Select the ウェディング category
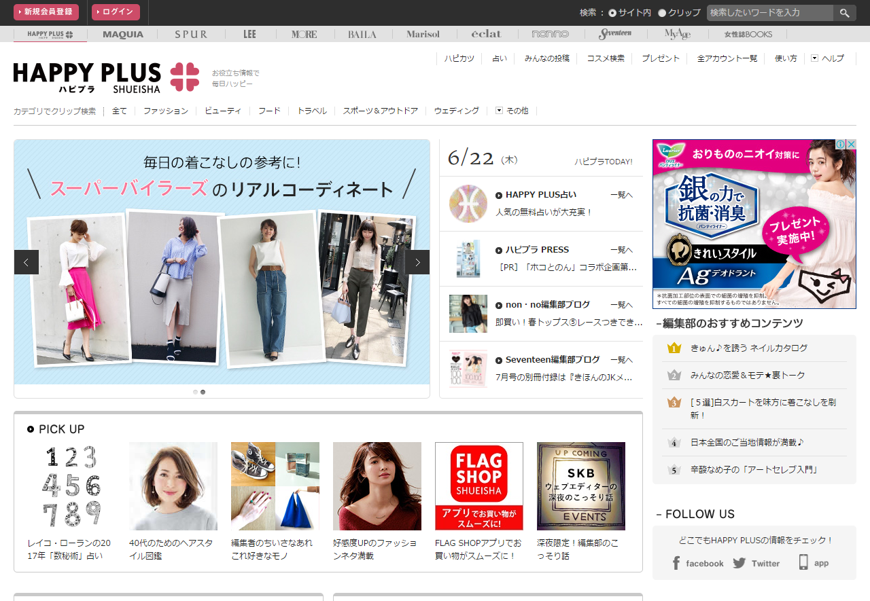This screenshot has height=601, width=870. pos(457,111)
